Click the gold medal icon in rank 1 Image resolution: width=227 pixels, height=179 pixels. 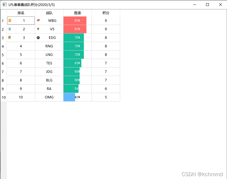(10, 20)
